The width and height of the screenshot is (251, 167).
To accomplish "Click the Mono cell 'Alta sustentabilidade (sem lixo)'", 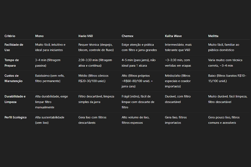I will click(x=50, y=120).
